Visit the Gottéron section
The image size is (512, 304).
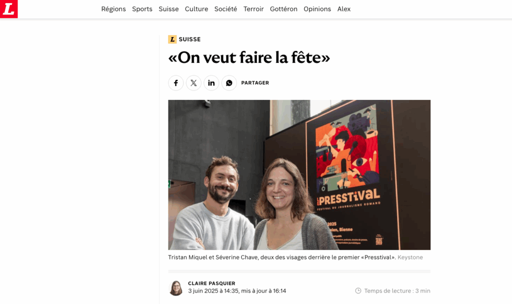pyautogui.click(x=283, y=9)
